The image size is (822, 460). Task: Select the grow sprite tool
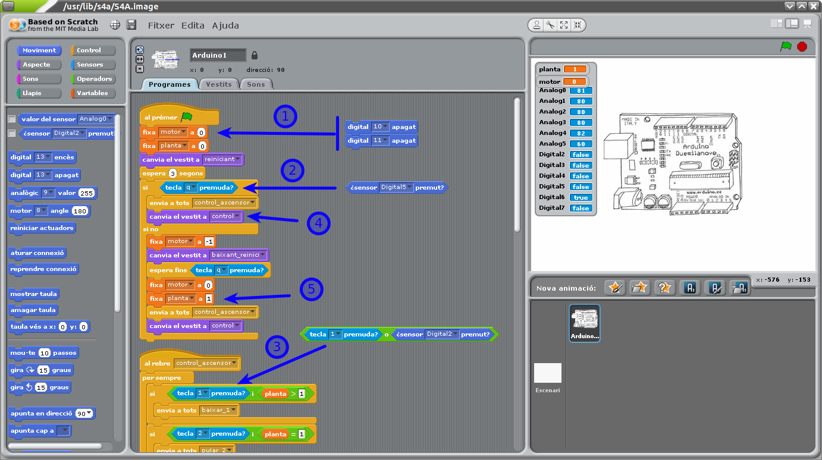tap(564, 25)
